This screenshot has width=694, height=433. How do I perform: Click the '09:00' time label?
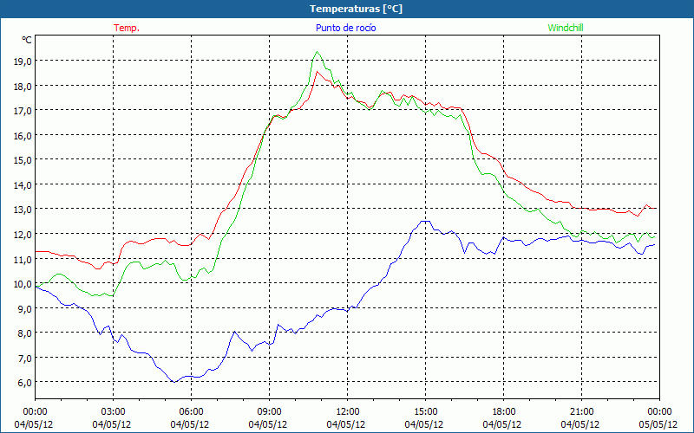tap(269, 412)
